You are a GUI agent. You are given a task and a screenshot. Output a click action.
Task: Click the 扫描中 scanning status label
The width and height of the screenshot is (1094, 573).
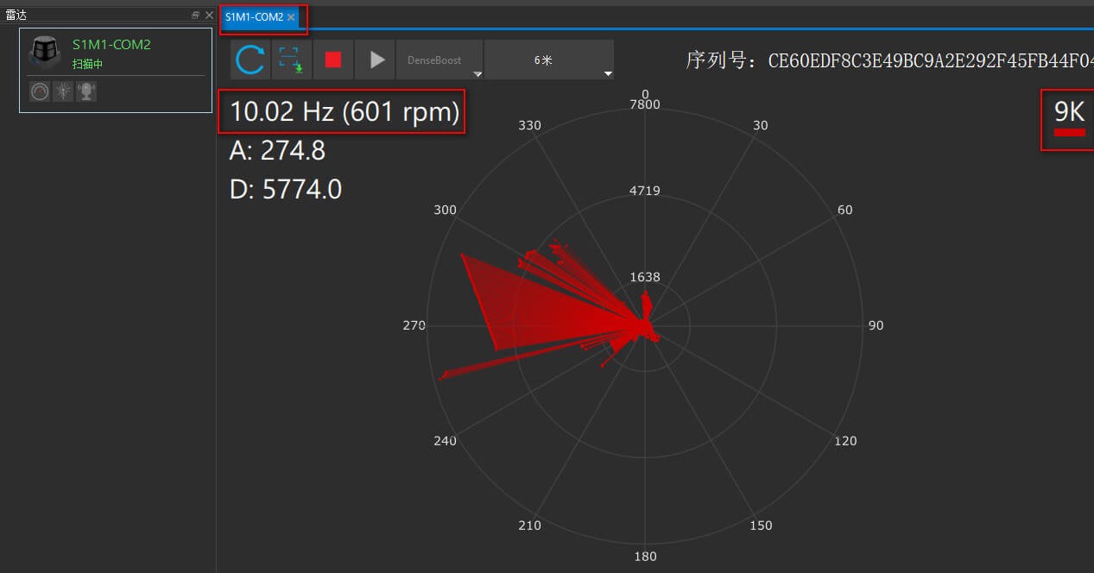click(87, 64)
